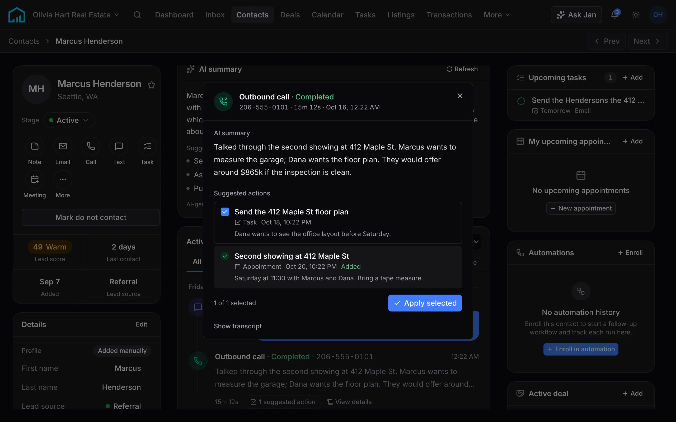Uncheck Send the 412 Maple St floor plan
The width and height of the screenshot is (676, 422).
pyautogui.click(x=225, y=212)
